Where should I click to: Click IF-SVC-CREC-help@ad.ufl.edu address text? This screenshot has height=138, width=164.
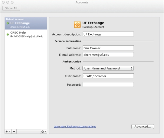point(27,36)
